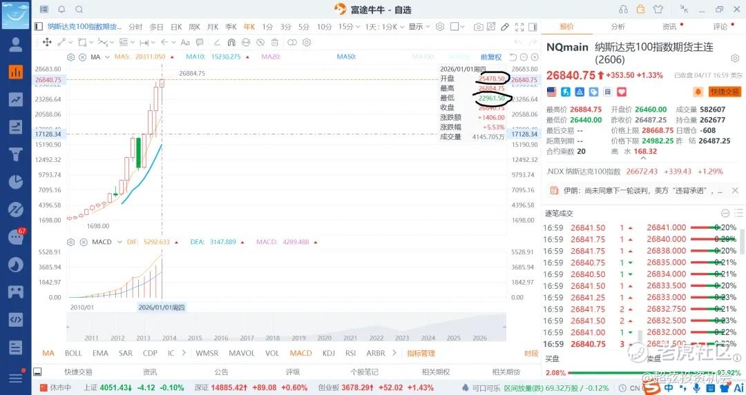Open the account profile sidebar icon

(16, 44)
